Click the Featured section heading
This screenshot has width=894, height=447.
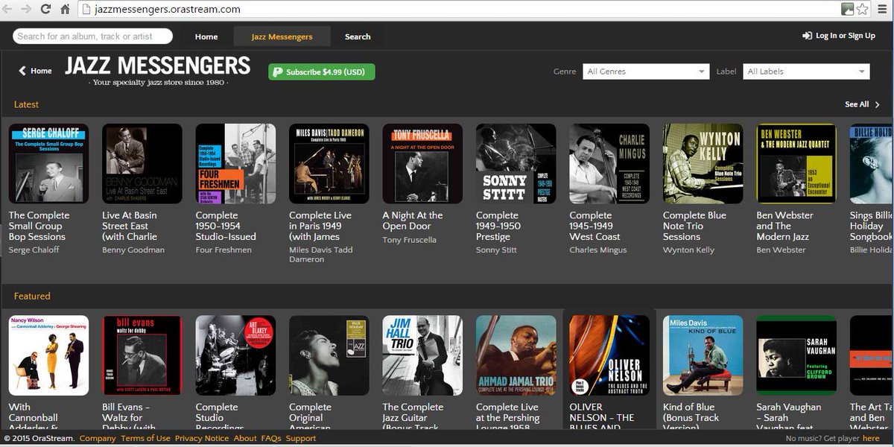32,297
